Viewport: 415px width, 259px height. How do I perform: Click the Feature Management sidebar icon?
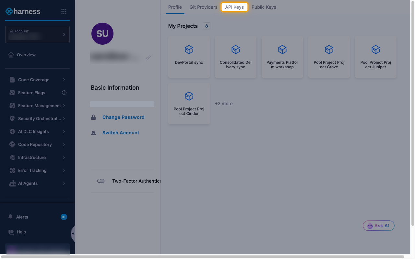[12, 106]
